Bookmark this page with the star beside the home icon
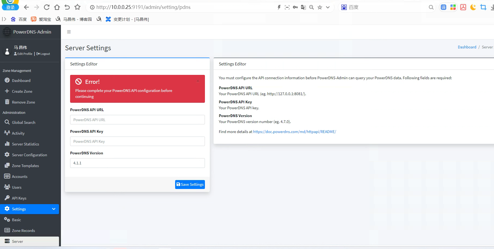This screenshot has height=249, width=494. [x=77, y=7]
